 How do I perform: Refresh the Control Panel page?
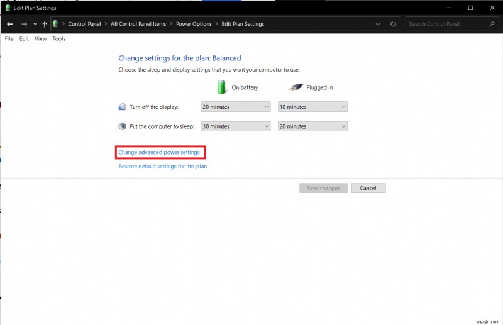point(394,24)
